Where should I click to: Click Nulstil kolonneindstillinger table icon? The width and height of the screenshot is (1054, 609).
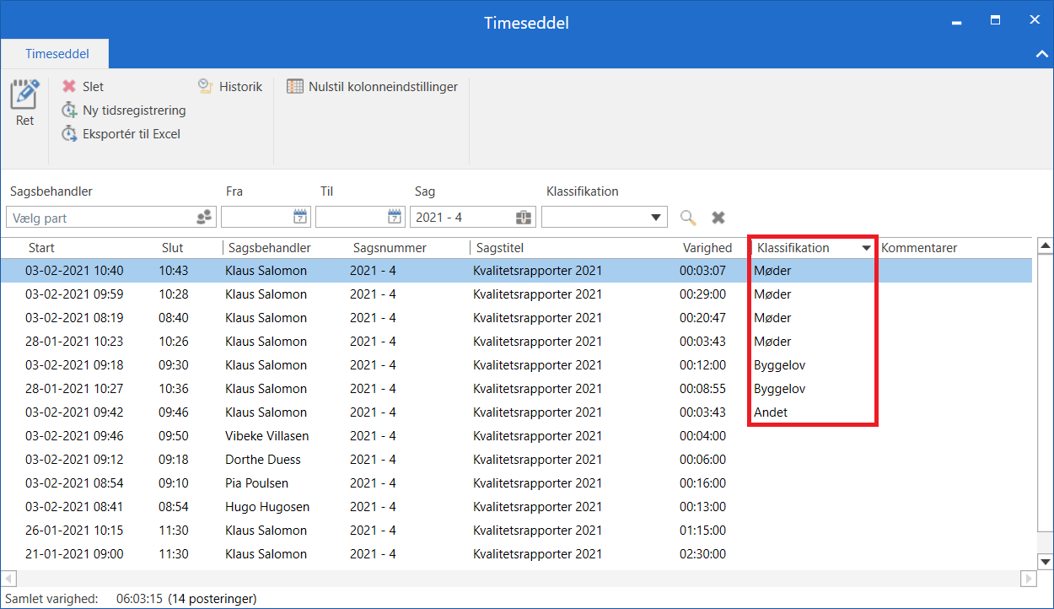(295, 87)
